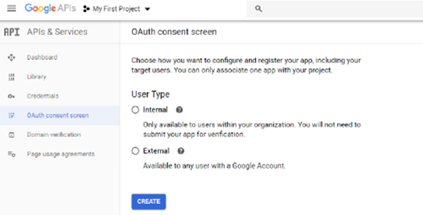Screen dimensions: 423x215
Task: Select the External user type radio
Action: (135, 151)
